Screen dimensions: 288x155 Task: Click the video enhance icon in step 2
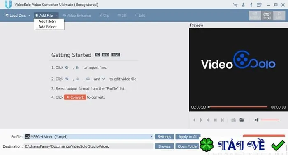[x=67, y=79]
